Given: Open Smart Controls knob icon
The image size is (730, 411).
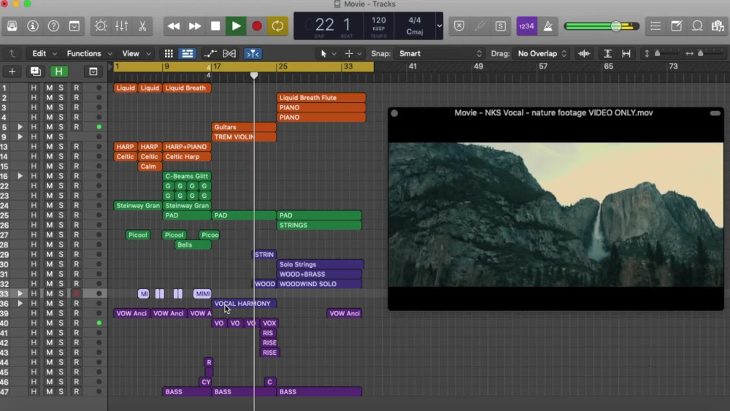Looking at the screenshot, I should pyautogui.click(x=101, y=26).
